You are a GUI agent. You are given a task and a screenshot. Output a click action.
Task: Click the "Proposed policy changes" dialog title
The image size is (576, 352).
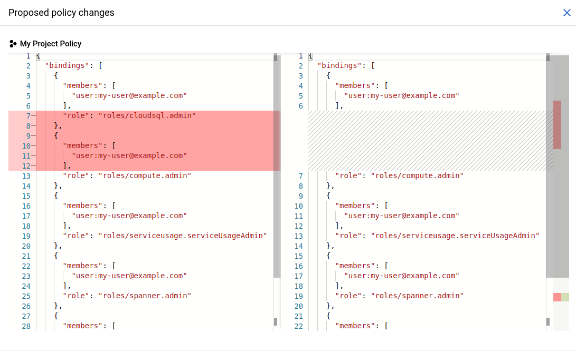click(61, 13)
